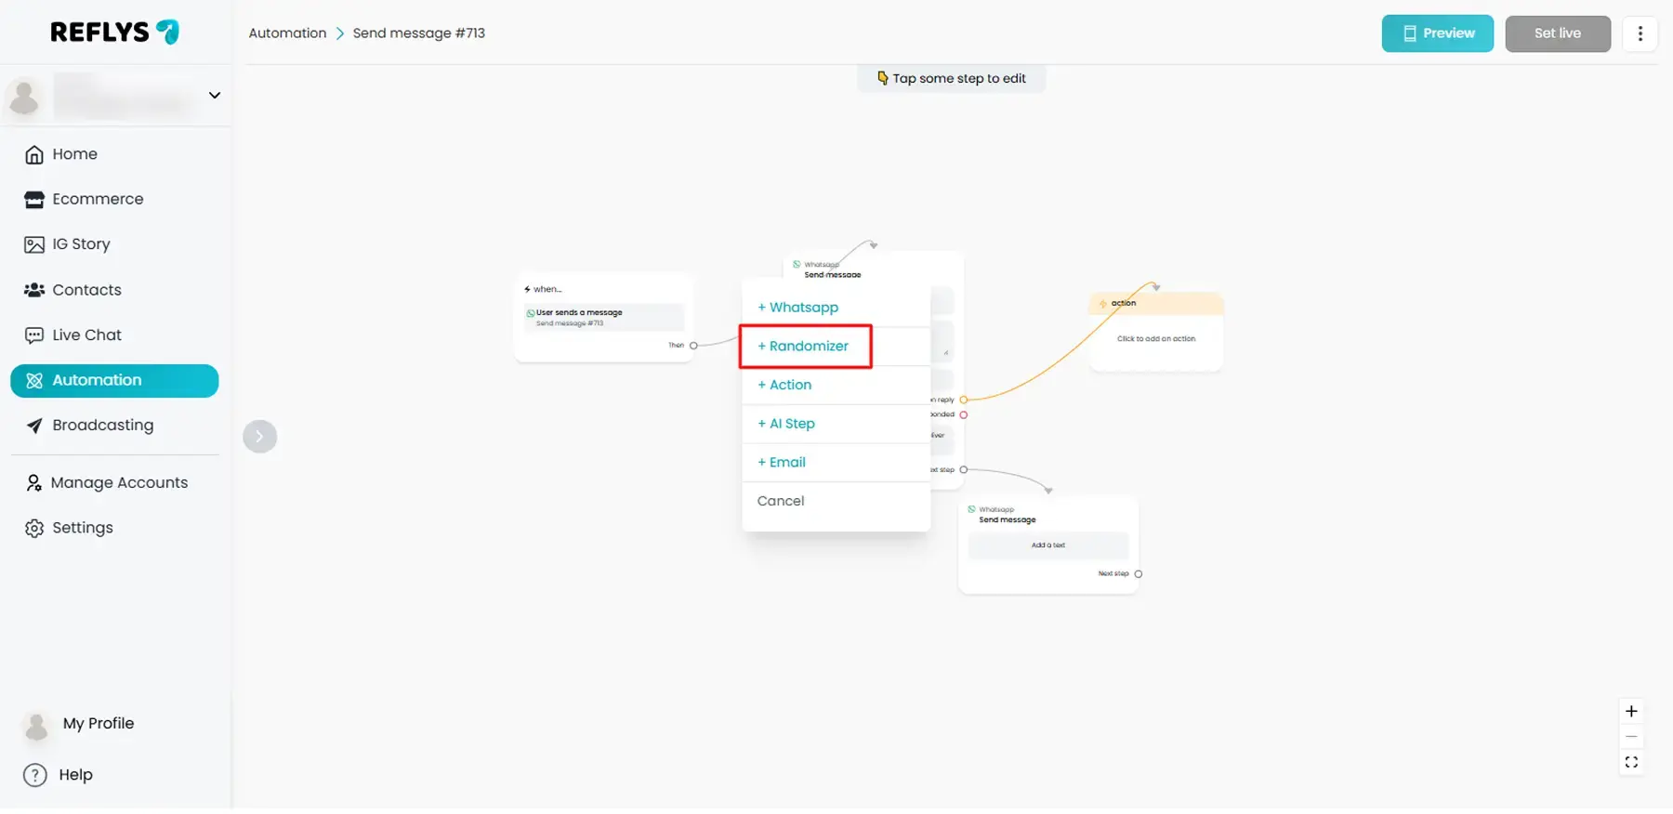Select + Randomizer from step menu

[x=804, y=347]
